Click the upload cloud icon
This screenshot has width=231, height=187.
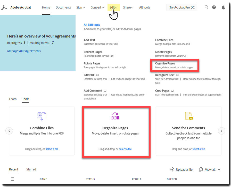tap(172, 169)
